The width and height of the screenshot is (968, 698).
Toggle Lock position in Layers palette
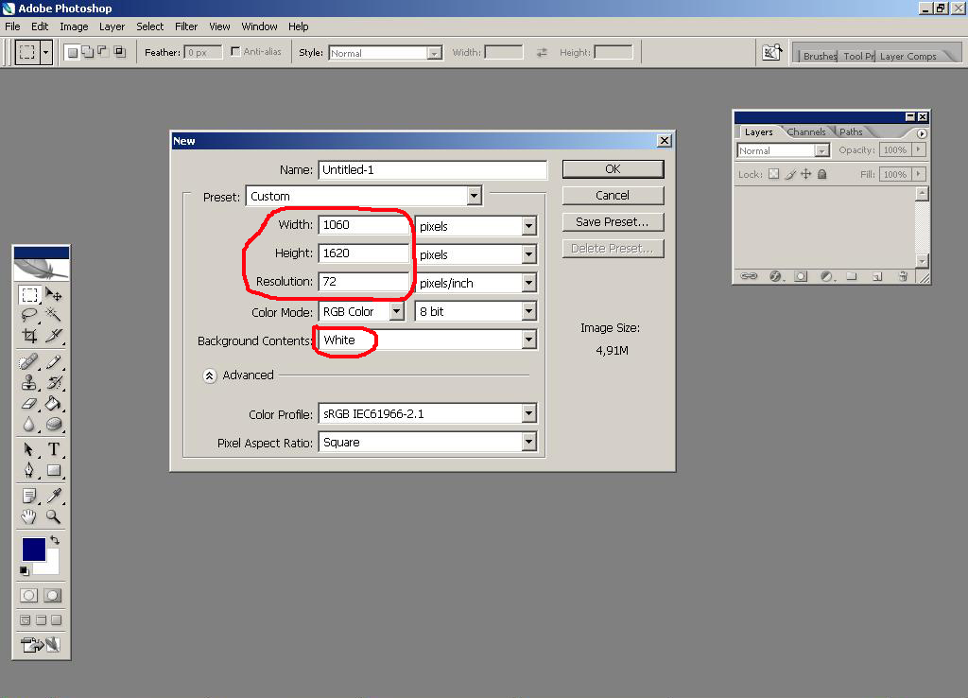point(806,174)
